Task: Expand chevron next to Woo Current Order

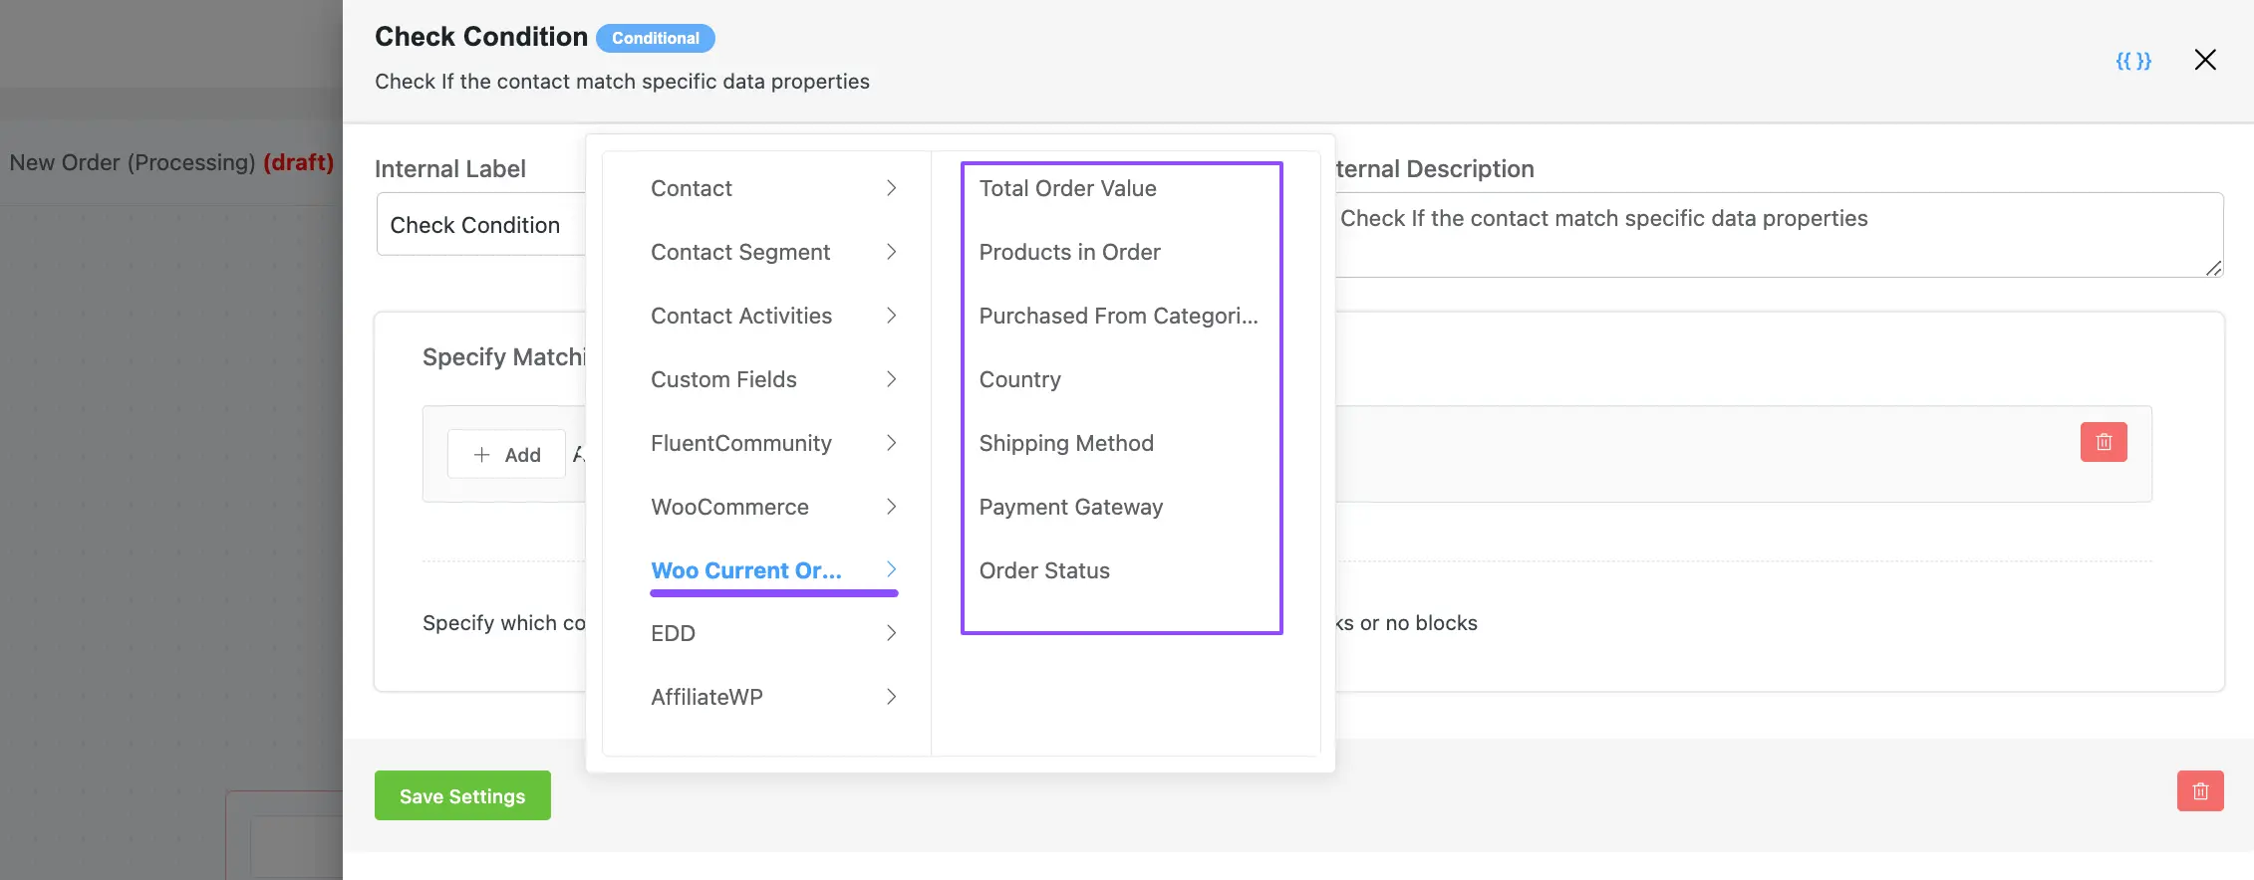Action: click(892, 569)
